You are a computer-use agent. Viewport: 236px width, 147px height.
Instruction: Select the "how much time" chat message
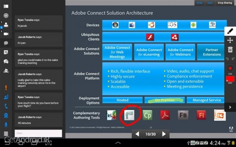(x=39, y=101)
